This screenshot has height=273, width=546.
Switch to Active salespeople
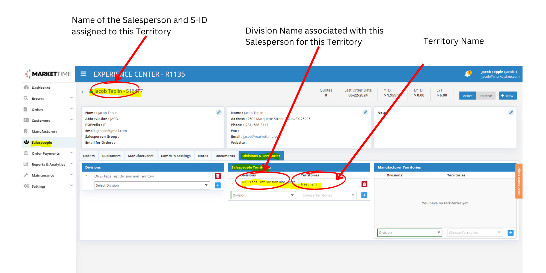pos(467,96)
